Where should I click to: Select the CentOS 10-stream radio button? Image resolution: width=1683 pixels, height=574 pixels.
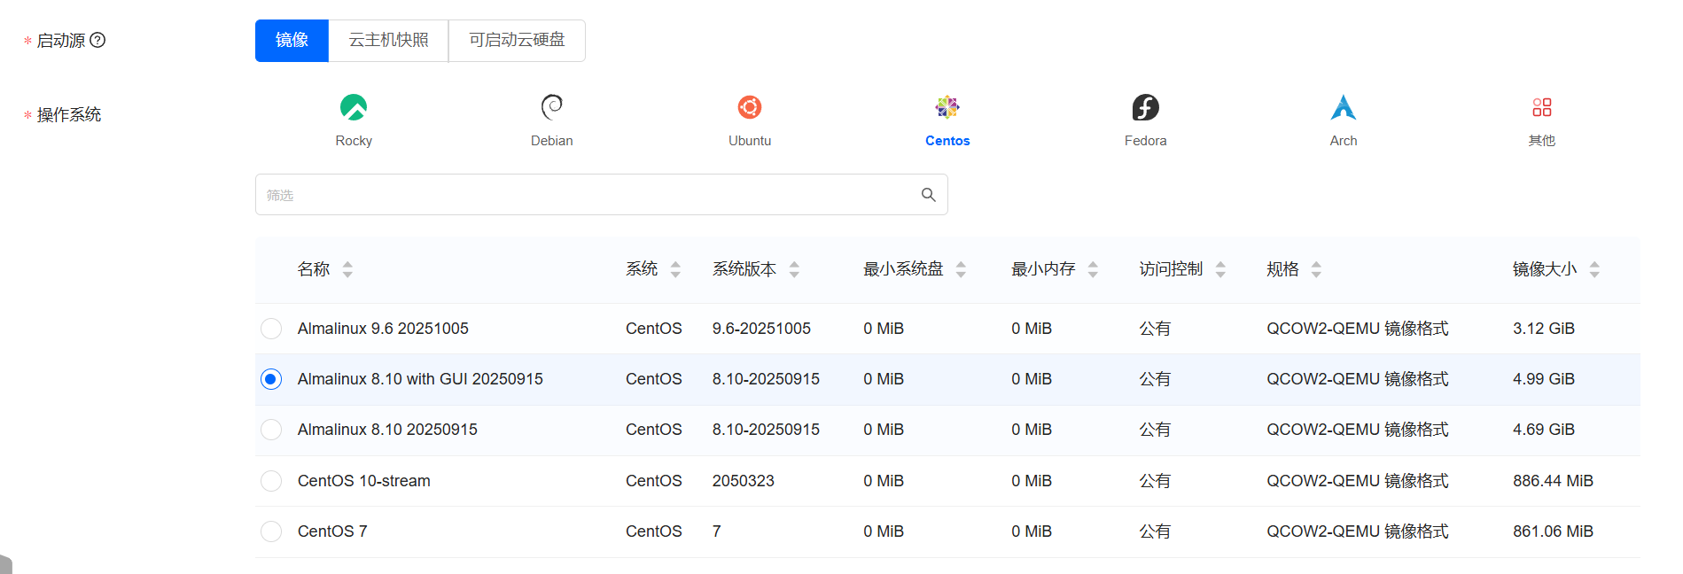point(271,481)
